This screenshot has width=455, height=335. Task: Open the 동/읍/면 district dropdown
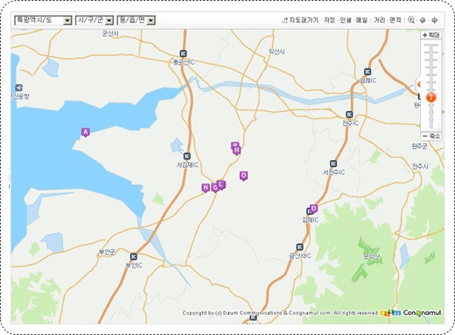pos(136,20)
